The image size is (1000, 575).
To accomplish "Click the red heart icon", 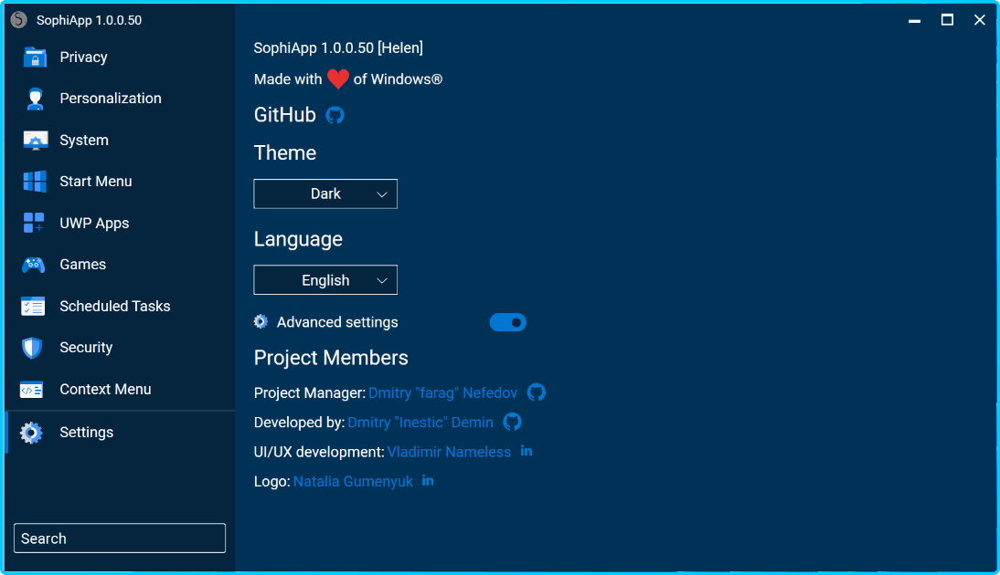I will [338, 79].
